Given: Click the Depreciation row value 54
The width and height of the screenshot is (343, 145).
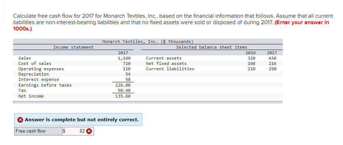Looking at the screenshot, I should point(128,74).
